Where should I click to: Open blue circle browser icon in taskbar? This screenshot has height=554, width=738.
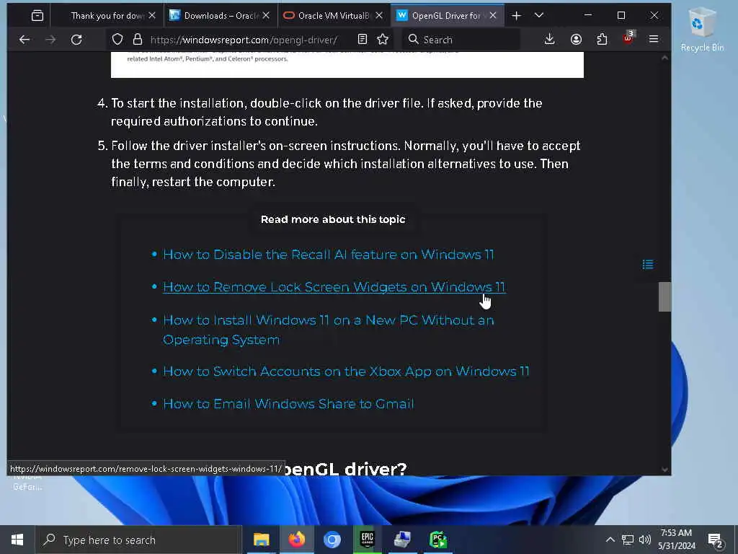pyautogui.click(x=332, y=540)
